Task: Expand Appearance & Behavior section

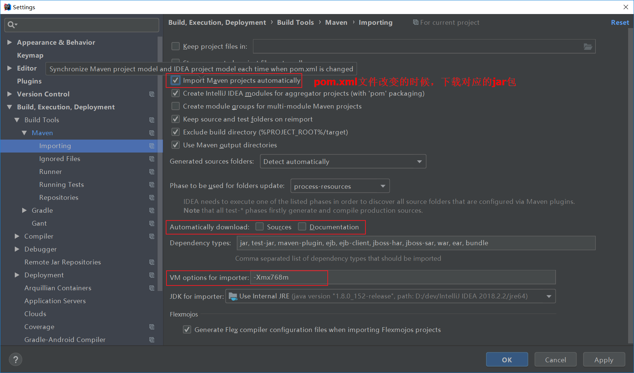Action: tap(10, 42)
